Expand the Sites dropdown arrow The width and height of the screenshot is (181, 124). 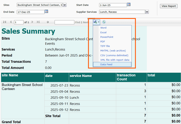click(x=65, y=5)
